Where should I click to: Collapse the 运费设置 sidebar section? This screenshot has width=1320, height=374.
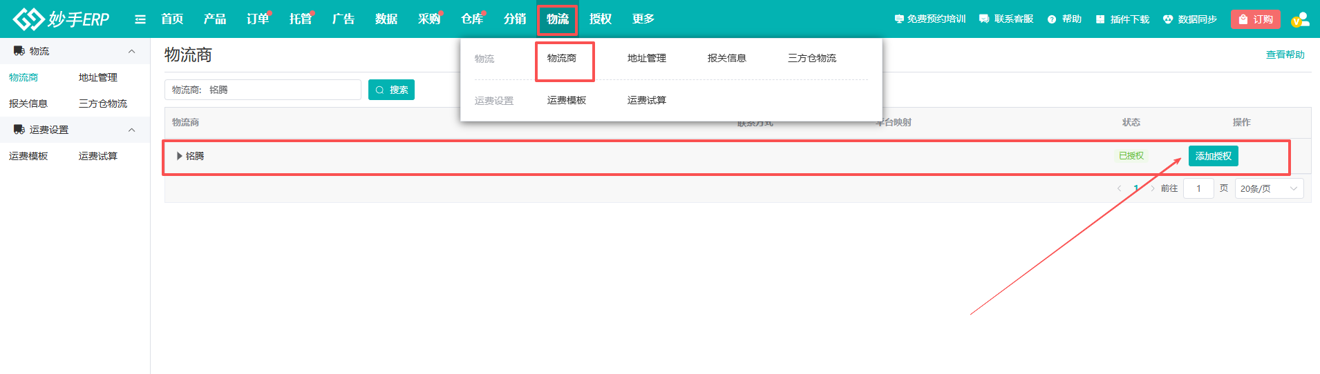(x=131, y=130)
